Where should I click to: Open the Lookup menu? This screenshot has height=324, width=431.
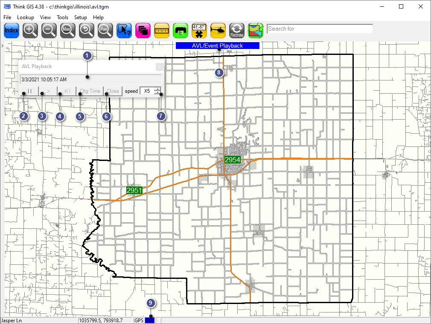click(x=26, y=17)
